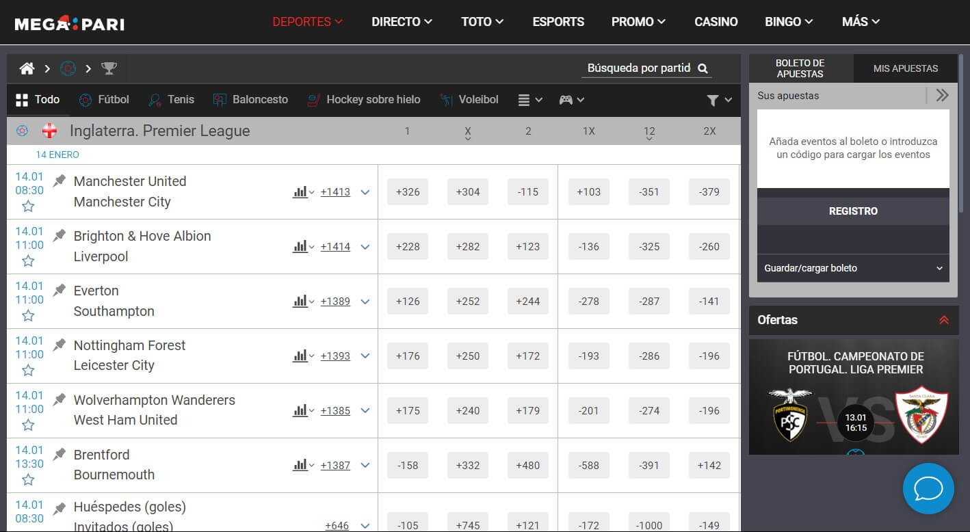Open the Más menu
This screenshot has width=970, height=532.
click(x=861, y=22)
